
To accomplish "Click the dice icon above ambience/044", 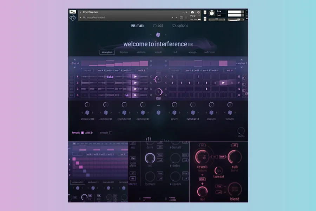I will tap(87, 113).
